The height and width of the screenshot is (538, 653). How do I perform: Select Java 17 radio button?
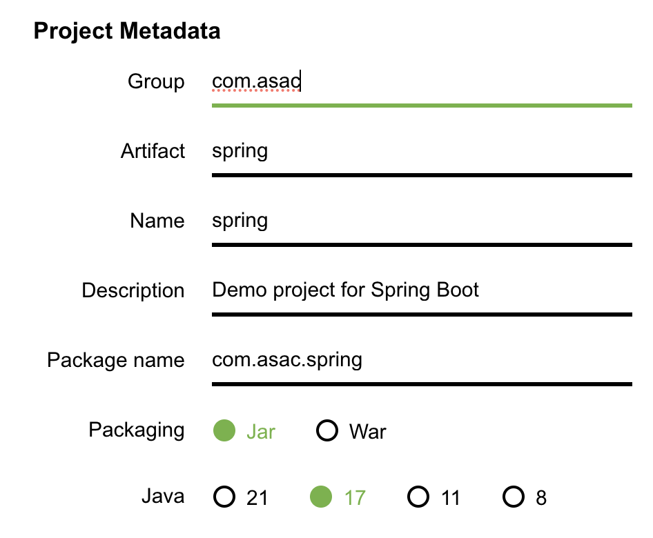point(321,497)
